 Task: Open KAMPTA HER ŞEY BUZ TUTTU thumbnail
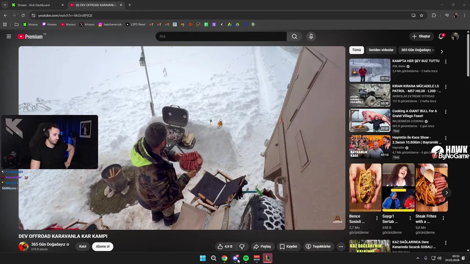370,70
